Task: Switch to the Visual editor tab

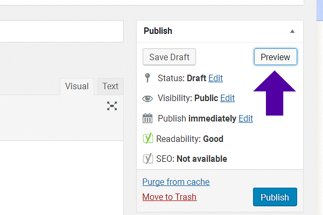Action: pos(77,86)
